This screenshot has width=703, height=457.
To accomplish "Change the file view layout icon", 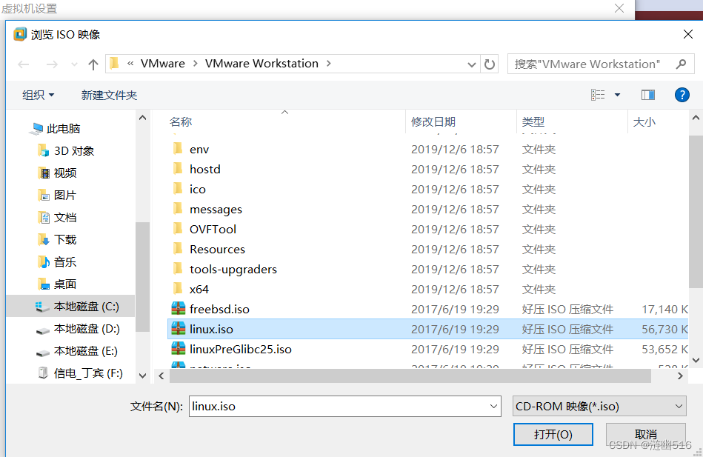I will [598, 95].
